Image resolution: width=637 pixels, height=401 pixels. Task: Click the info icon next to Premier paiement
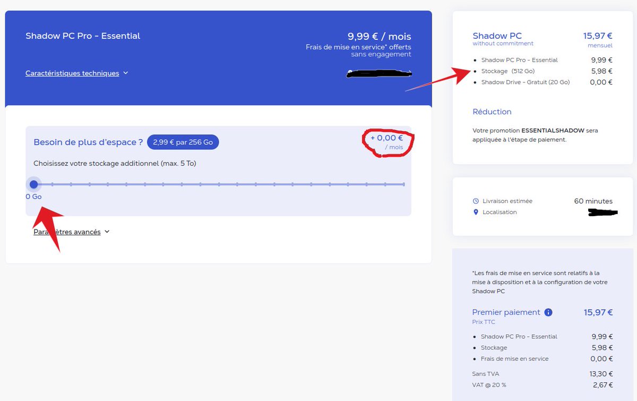pos(549,312)
